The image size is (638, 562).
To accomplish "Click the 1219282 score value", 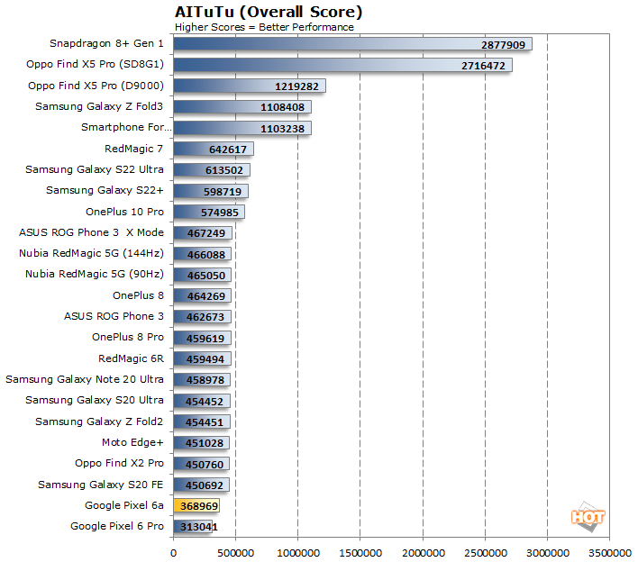I will (296, 86).
